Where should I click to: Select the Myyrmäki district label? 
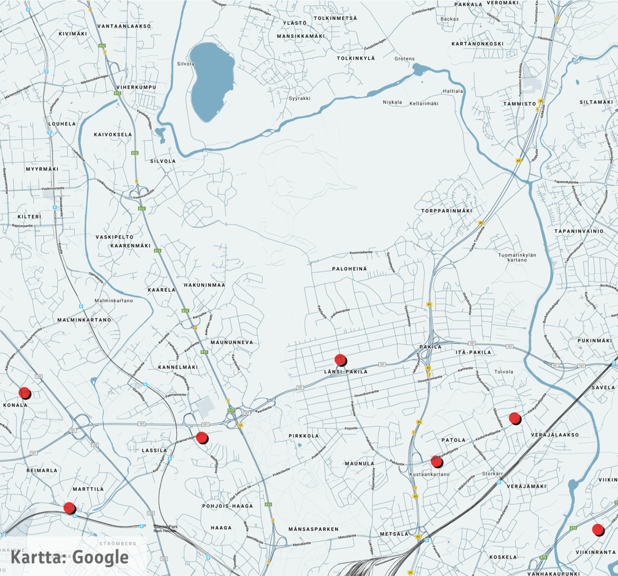click(42, 169)
